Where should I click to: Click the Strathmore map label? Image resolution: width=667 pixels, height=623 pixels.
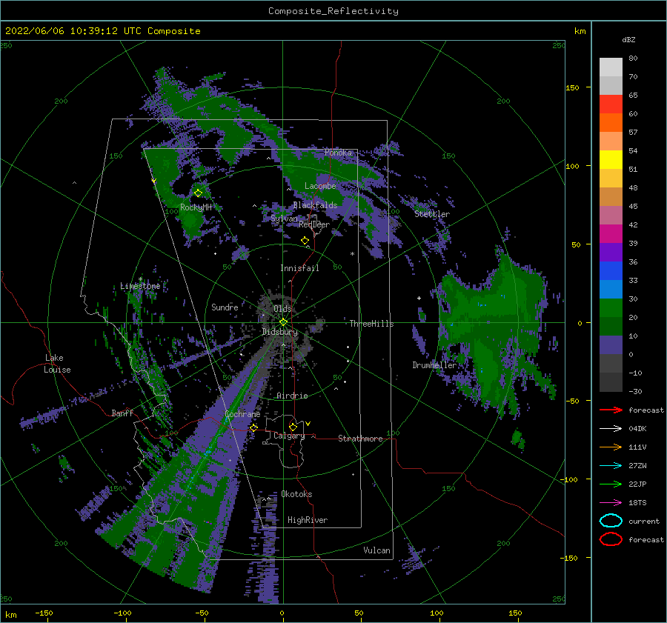[x=360, y=439]
